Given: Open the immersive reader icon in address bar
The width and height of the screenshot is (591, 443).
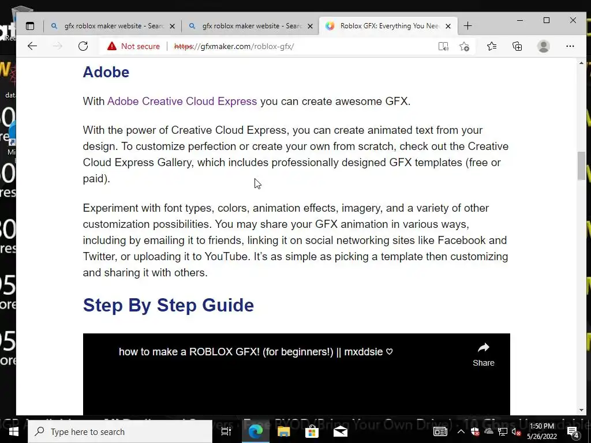Looking at the screenshot, I should (443, 46).
